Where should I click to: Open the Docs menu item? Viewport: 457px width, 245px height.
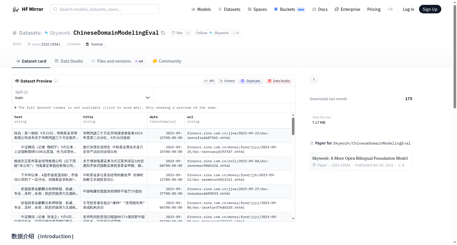coord(320,9)
